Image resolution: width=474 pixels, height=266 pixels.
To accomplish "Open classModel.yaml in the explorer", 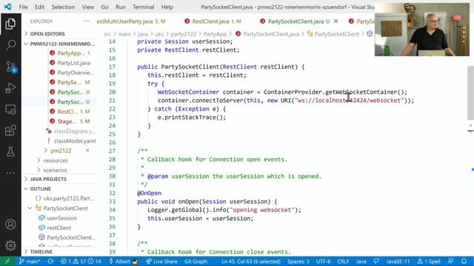I will [75, 141].
